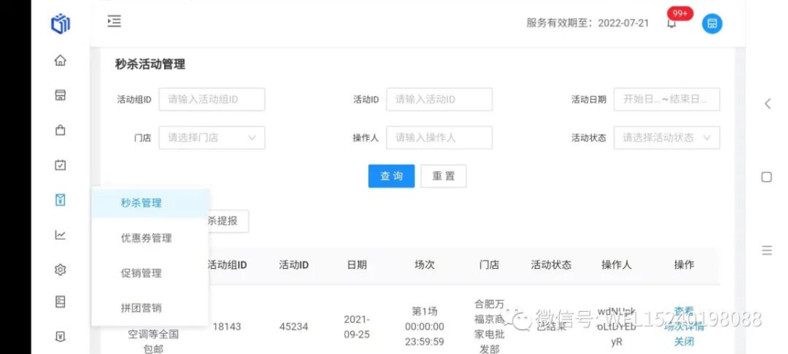Click the 日期 column header
788x354 pixels.
[x=356, y=264]
